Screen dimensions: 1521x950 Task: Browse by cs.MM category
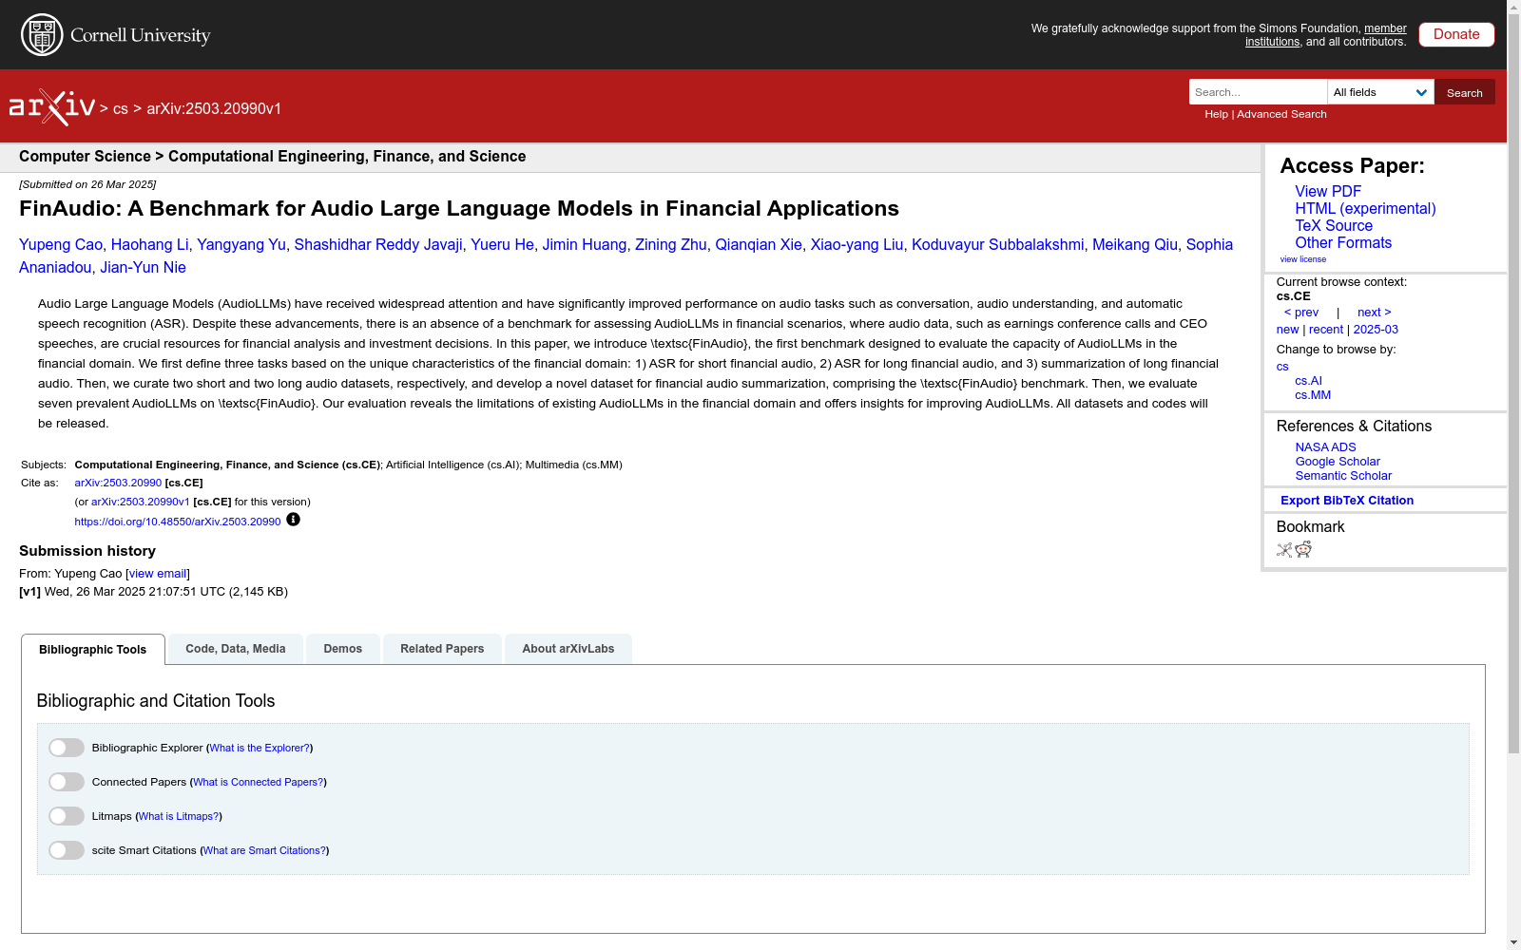pyautogui.click(x=1313, y=395)
